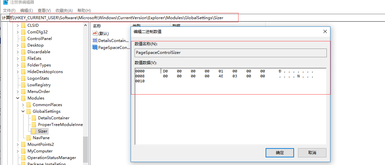The width and height of the screenshot is (385, 165).
Task: Expand the CommonPlaces tree node
Action: pos(23,105)
